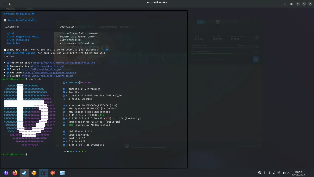314x177 pixels.
Task: Click the 'bazzite-ally:stable' header text
Action: [22, 20]
